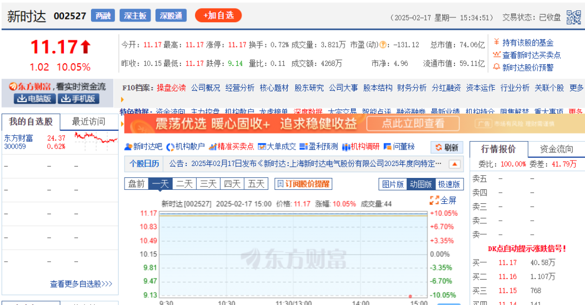Screen dimensions: 585x305
Task: Click the 全屏 fullscreen icon
Action: (x=443, y=200)
